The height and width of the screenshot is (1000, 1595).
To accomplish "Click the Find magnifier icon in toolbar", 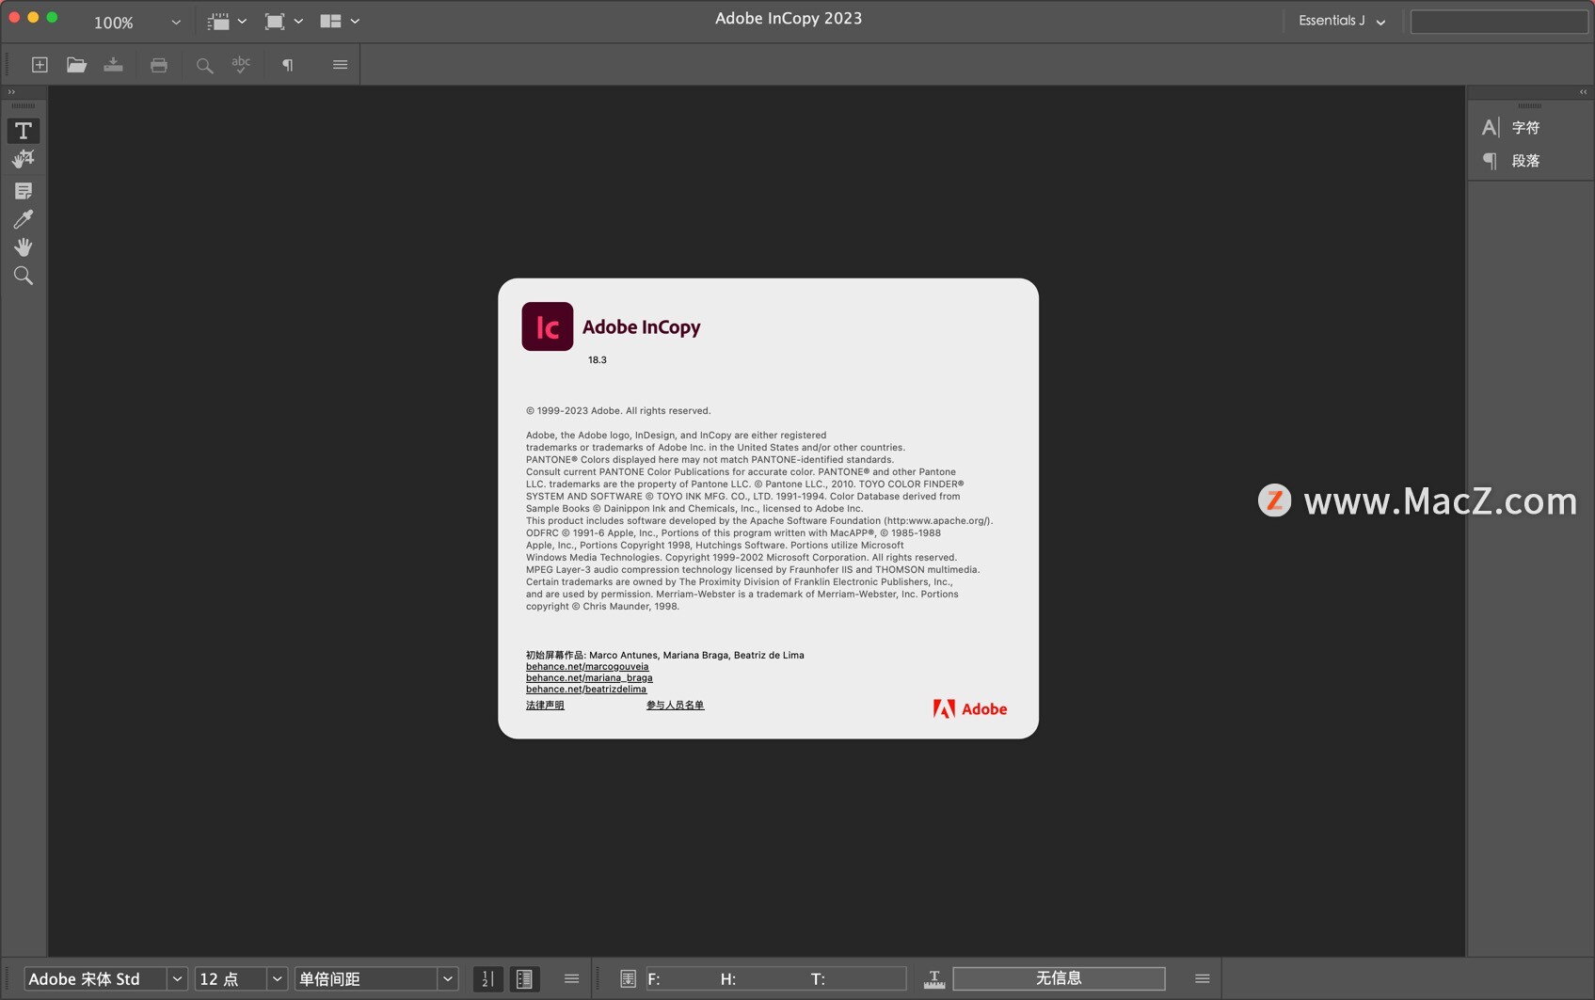I will [x=204, y=65].
